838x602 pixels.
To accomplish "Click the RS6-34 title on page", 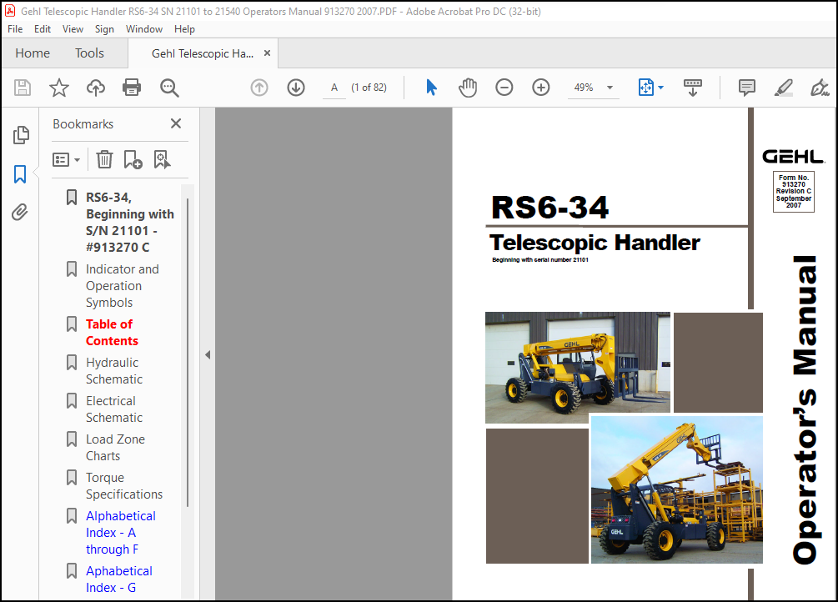I will coord(549,207).
